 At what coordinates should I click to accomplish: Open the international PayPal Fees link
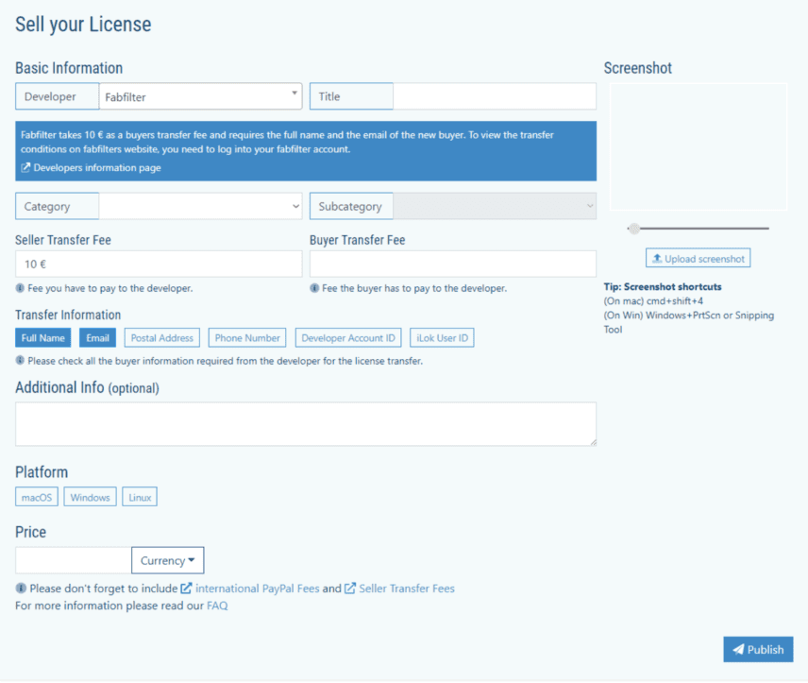pyautogui.click(x=258, y=589)
